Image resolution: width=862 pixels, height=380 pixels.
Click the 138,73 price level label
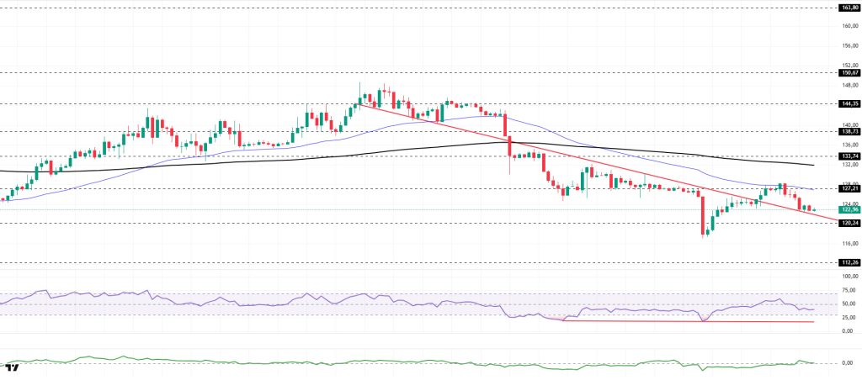point(848,131)
